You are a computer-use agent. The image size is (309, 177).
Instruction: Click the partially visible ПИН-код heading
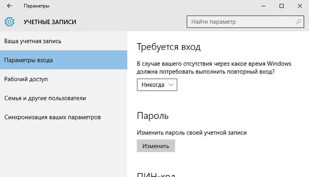157,174
